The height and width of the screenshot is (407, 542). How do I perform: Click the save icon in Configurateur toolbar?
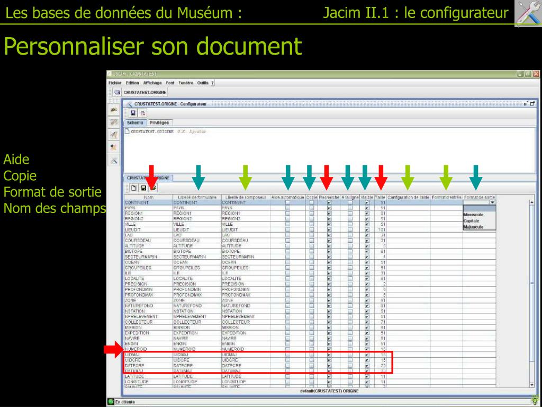(133, 113)
